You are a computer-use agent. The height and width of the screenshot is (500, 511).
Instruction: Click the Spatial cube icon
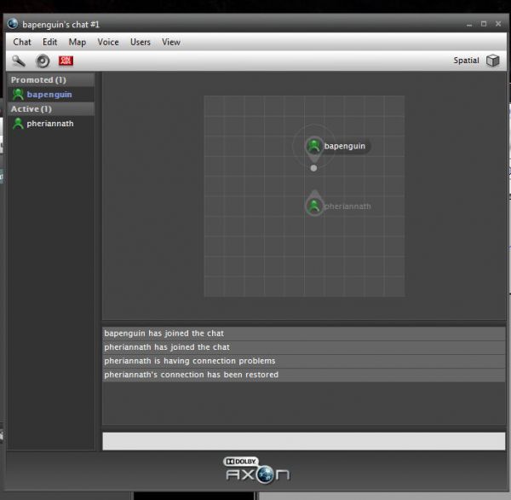(x=493, y=61)
